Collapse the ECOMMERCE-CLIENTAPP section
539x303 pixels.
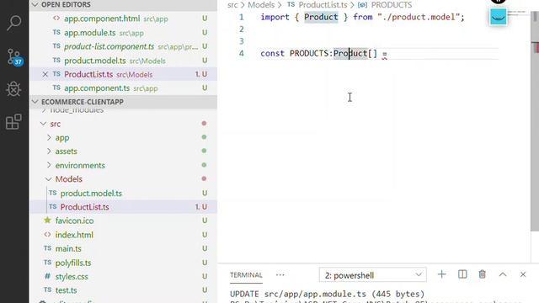[x=35, y=102]
